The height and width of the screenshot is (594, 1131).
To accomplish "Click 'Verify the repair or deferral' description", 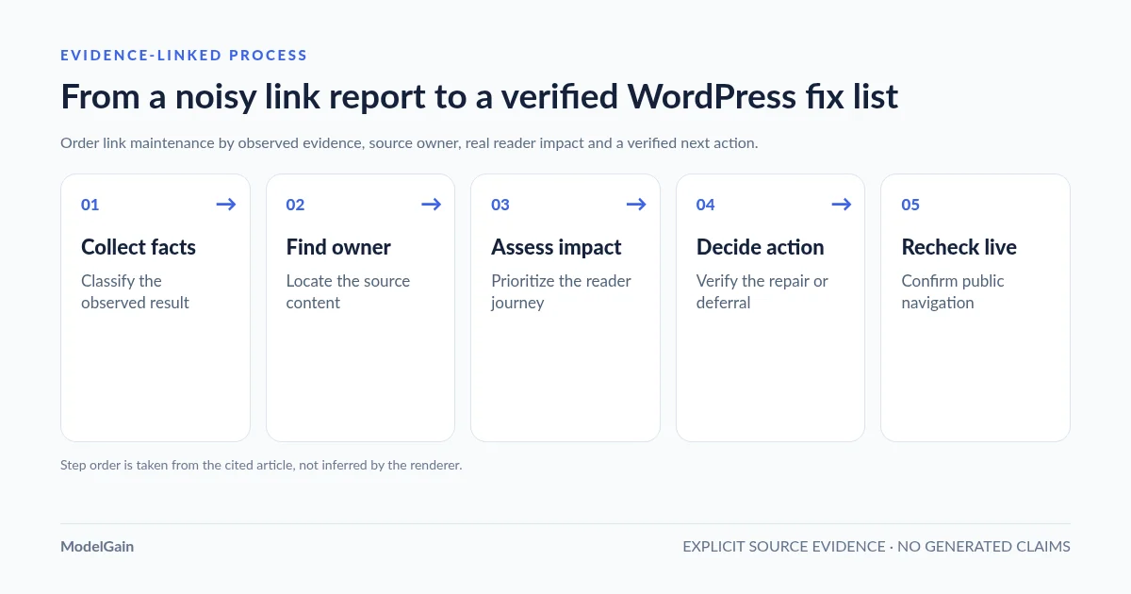I will click(762, 291).
